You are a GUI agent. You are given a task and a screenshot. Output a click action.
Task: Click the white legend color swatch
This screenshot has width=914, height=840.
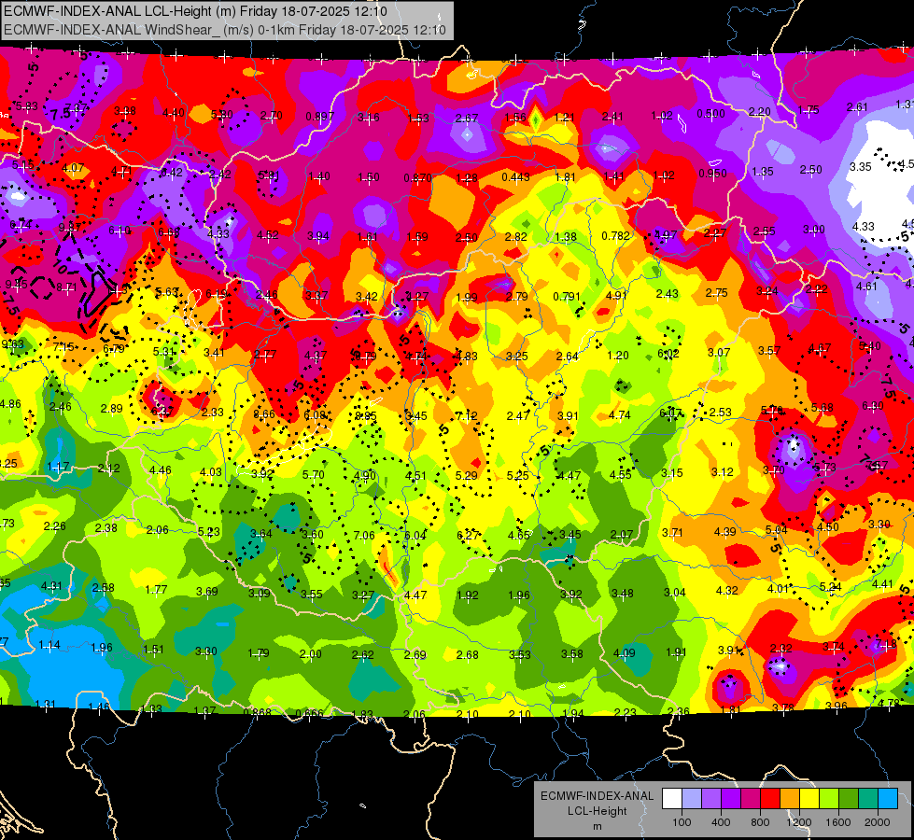672,799
